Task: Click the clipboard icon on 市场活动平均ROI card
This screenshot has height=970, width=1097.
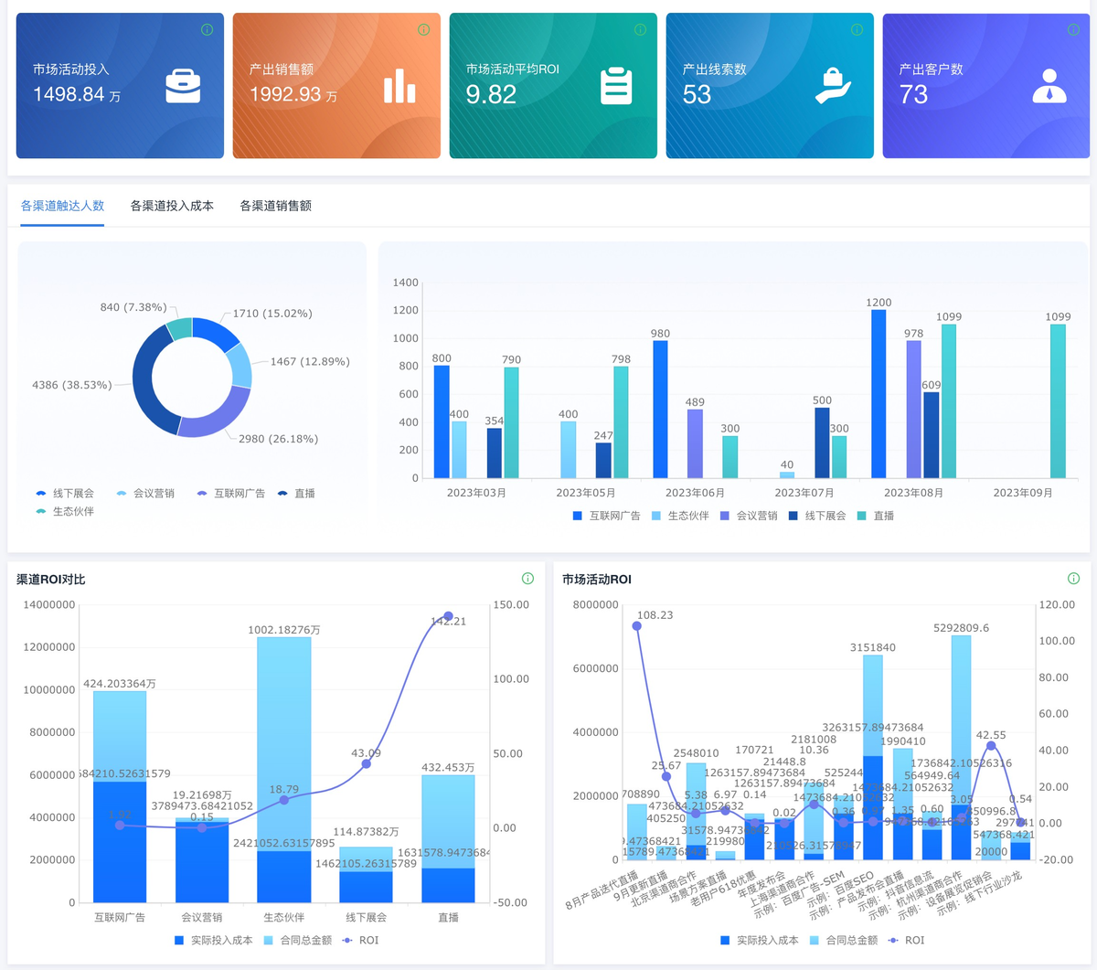Action: coord(616,86)
